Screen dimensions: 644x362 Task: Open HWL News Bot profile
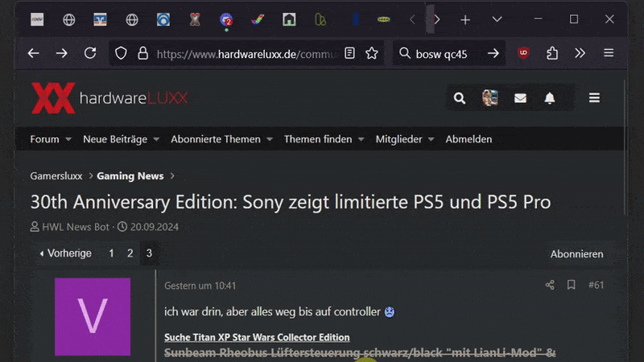tap(76, 227)
